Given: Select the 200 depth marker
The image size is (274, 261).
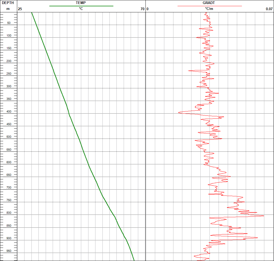Looking at the screenshot, I should tap(9, 61).
